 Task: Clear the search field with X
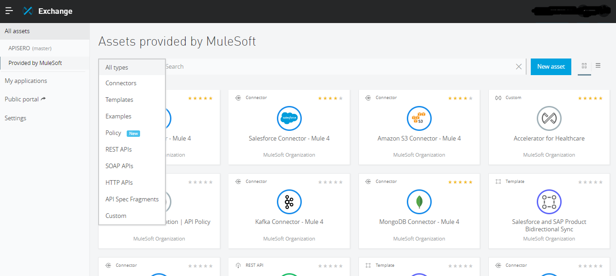[519, 67]
